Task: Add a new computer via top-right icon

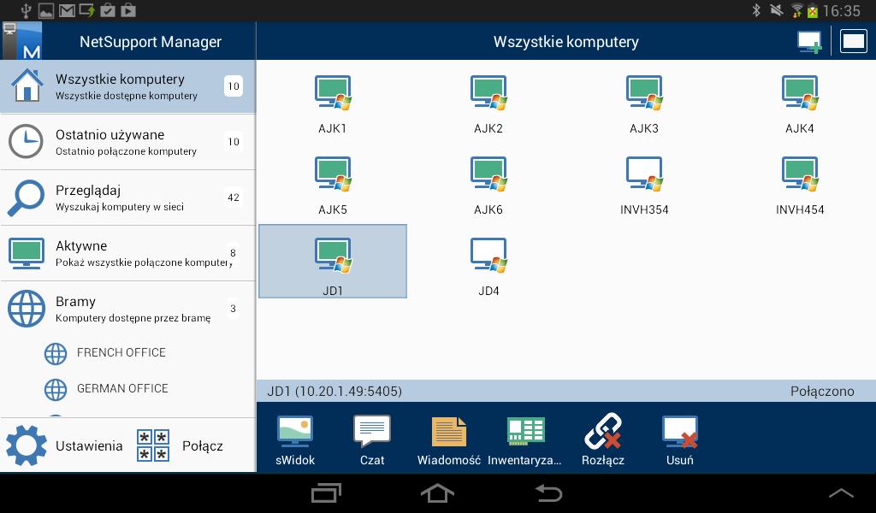Action: (809, 42)
